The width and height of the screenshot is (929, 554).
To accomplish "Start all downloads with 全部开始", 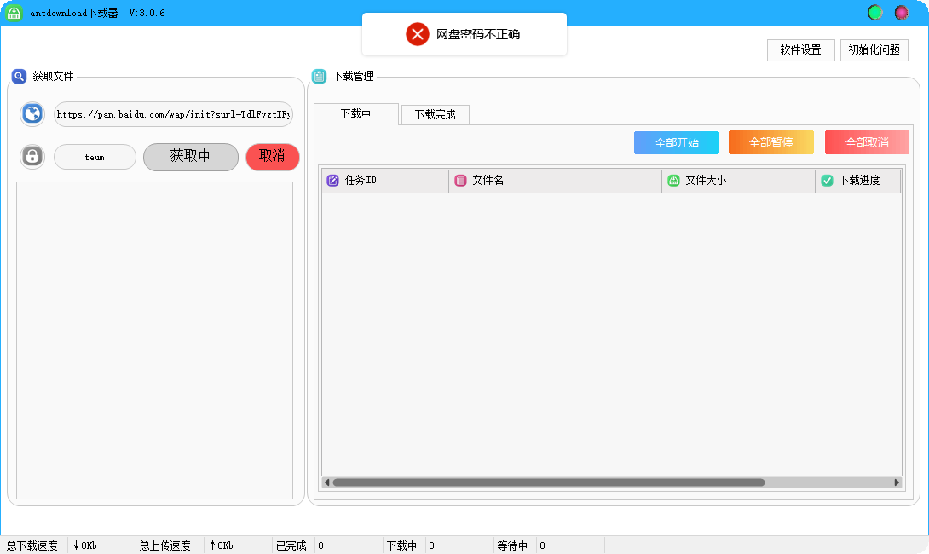I will (x=677, y=142).
